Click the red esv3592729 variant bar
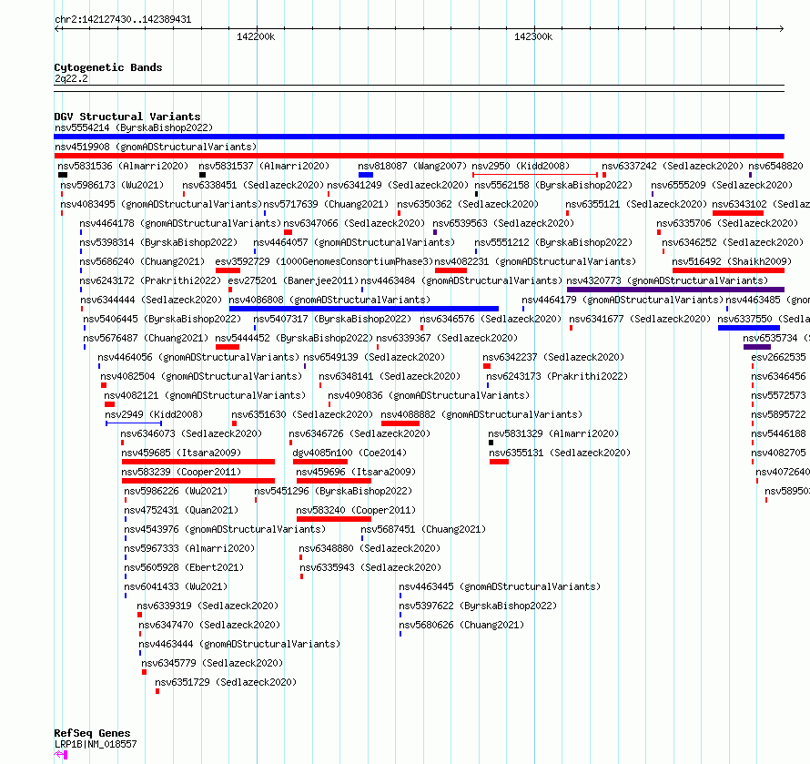Image resolution: width=810 pixels, height=764 pixels. [228, 270]
